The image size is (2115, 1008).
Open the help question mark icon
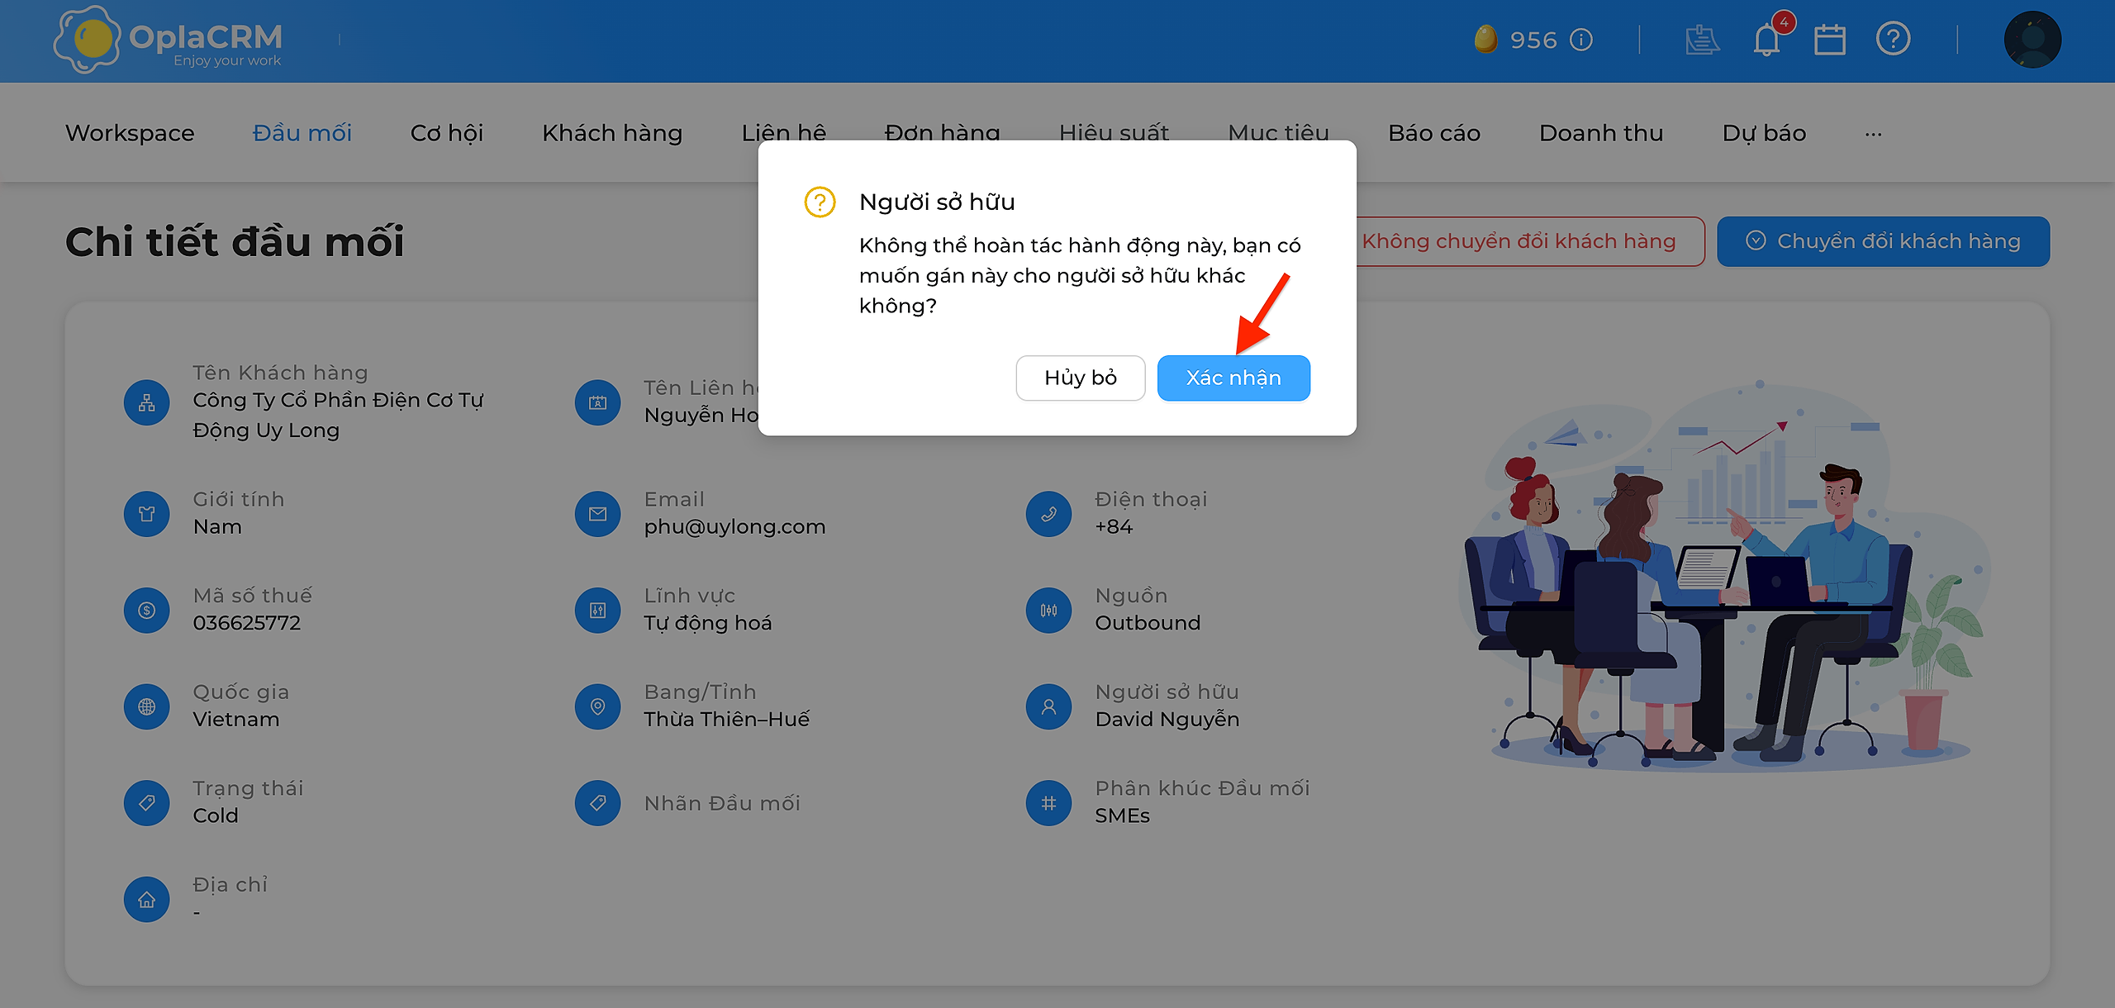point(1893,39)
